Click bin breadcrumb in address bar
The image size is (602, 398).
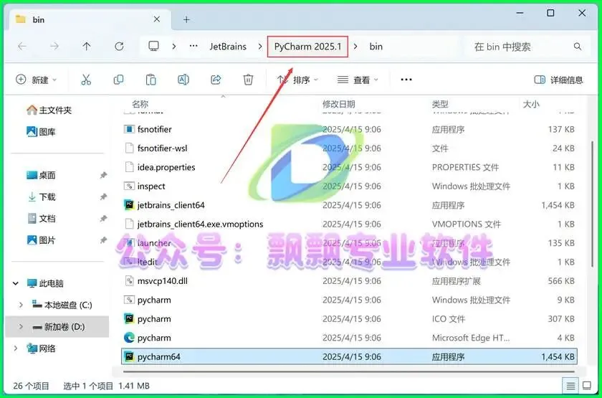click(376, 47)
